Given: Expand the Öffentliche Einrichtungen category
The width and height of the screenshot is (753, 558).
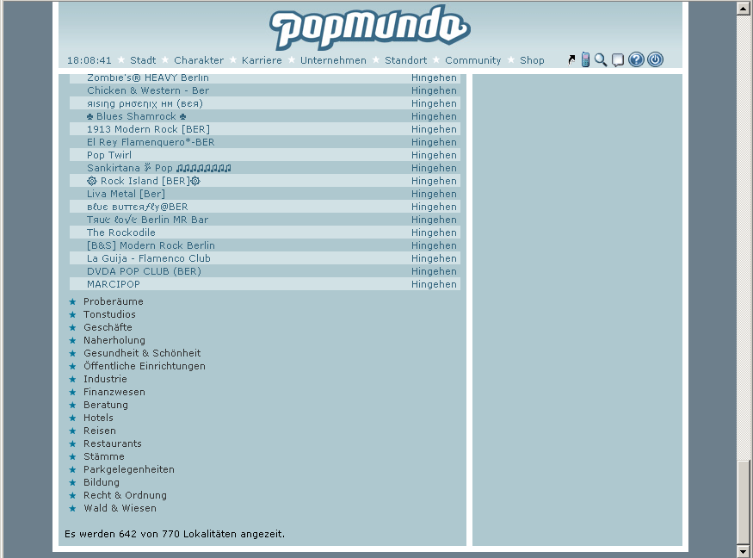Looking at the screenshot, I should click(x=145, y=366).
